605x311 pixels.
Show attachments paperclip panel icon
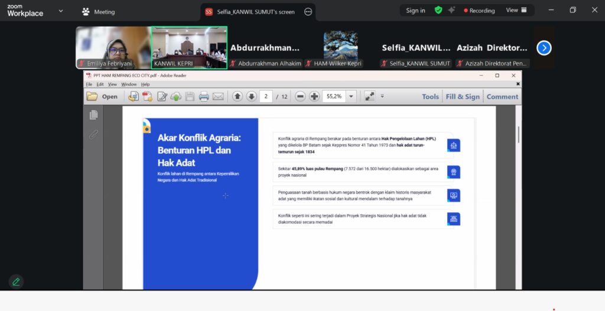93,135
